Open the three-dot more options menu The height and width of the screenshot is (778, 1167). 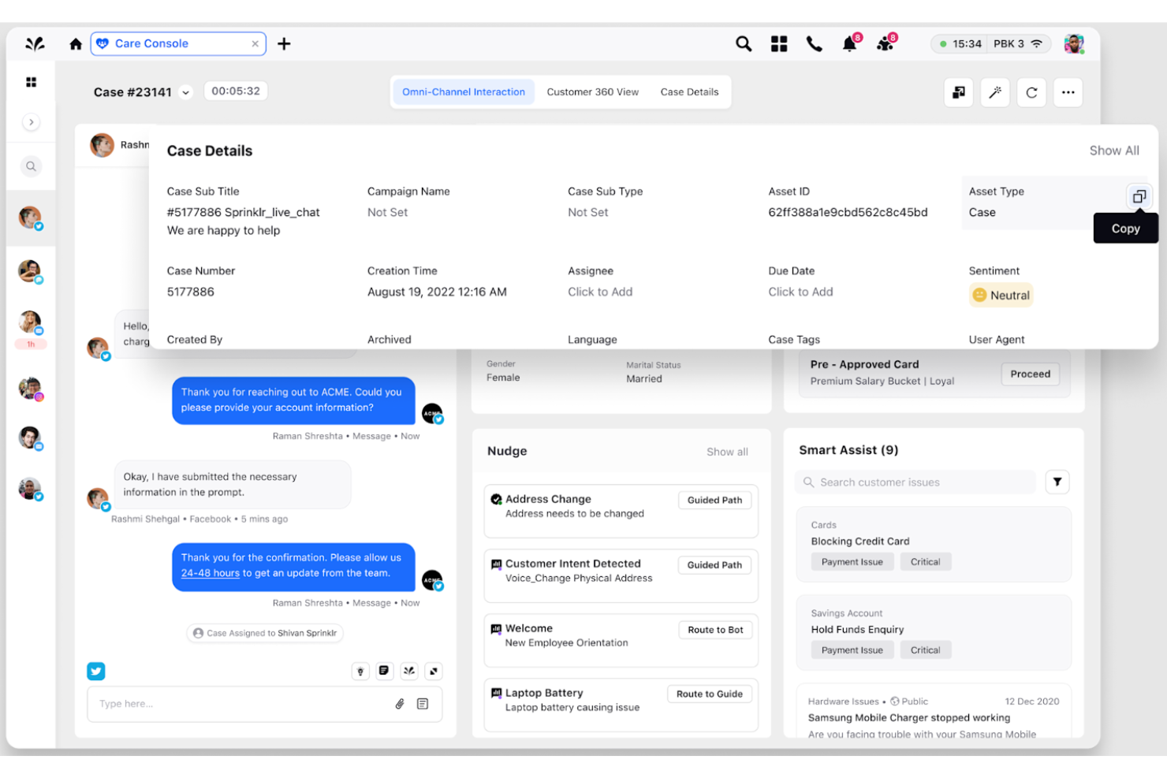[1068, 92]
